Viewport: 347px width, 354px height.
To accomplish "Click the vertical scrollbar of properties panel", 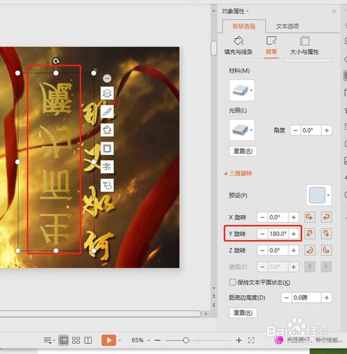I will (214, 49).
